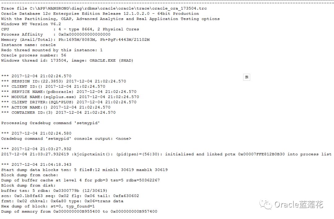The width and height of the screenshot is (334, 219).
Task: Click the 'console output: <none>' text
Action: tap(103, 139)
